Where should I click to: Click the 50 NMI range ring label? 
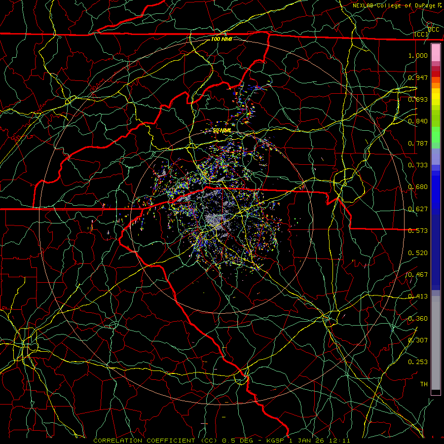(222, 131)
